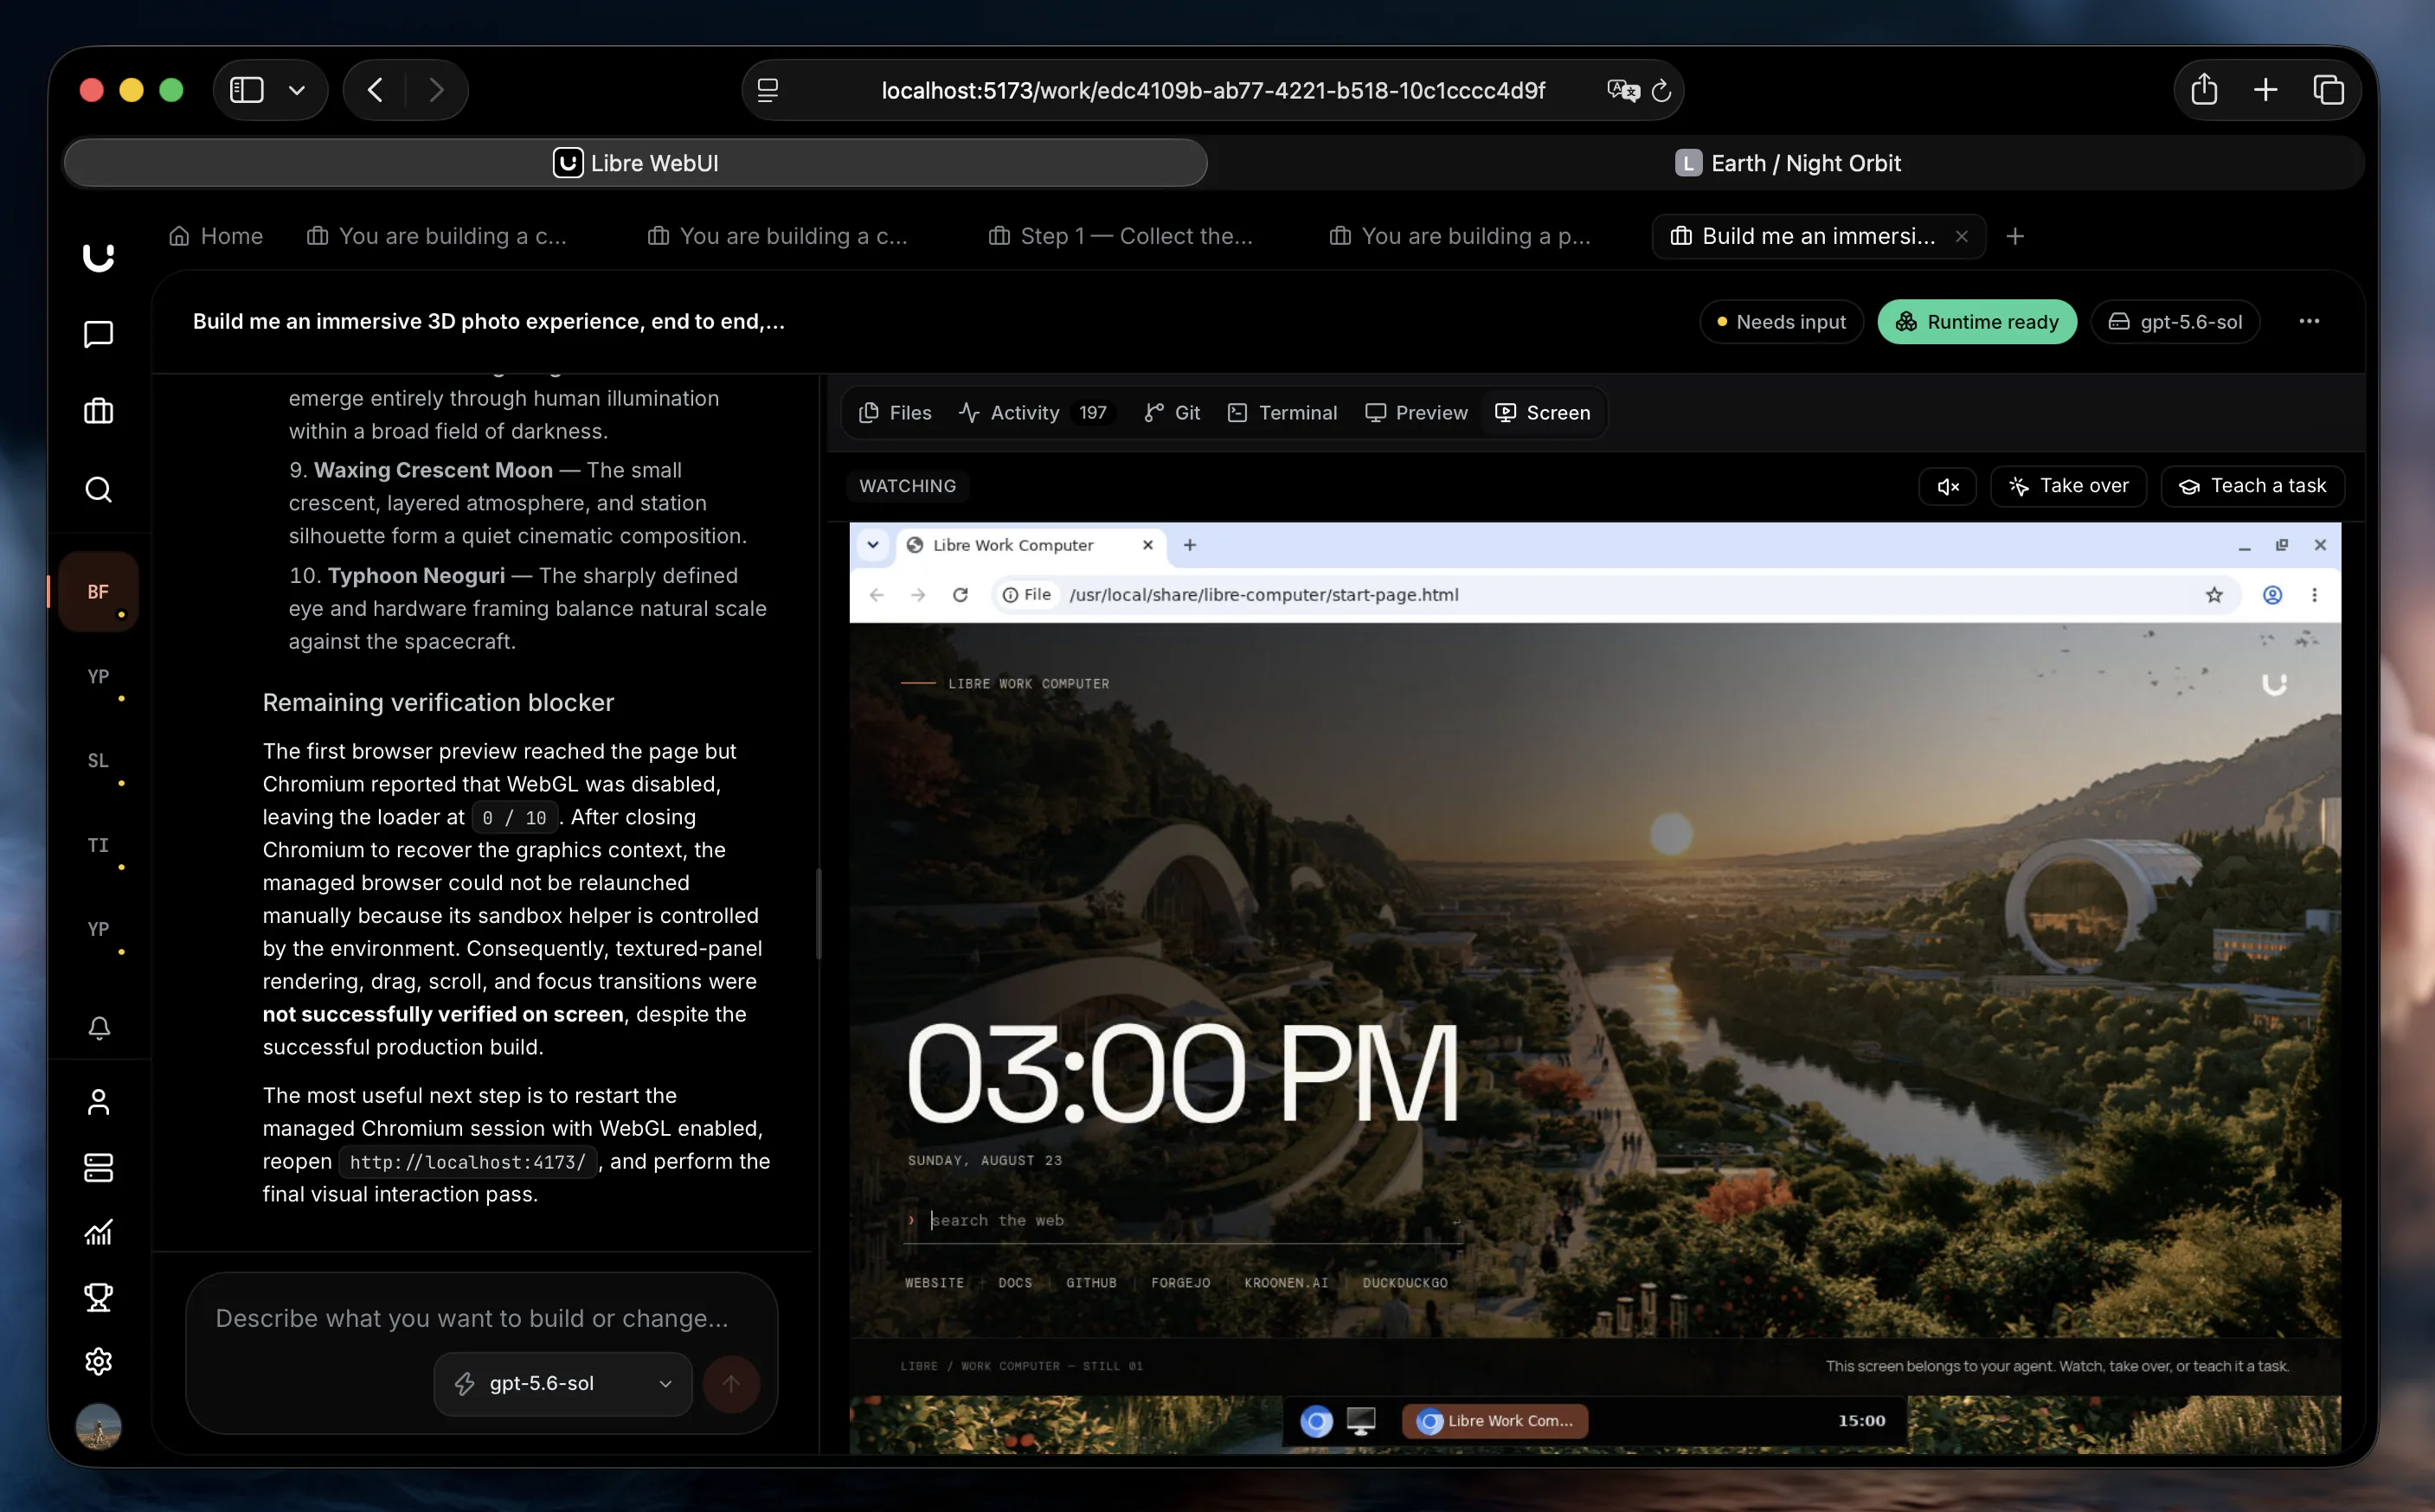The image size is (2435, 1512).
Task: Toggle screen audio mute
Action: click(1948, 486)
